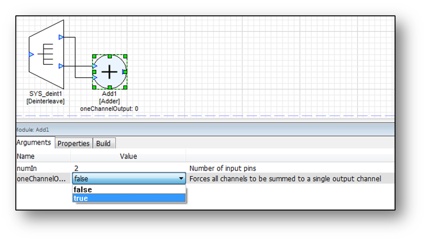
Task: Click the Deinterleave module's bottom output pin
Action: (x=61, y=66)
